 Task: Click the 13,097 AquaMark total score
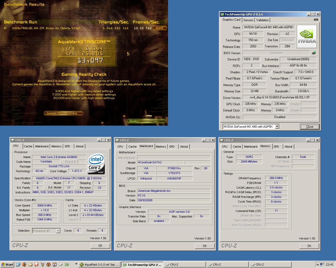(90, 60)
